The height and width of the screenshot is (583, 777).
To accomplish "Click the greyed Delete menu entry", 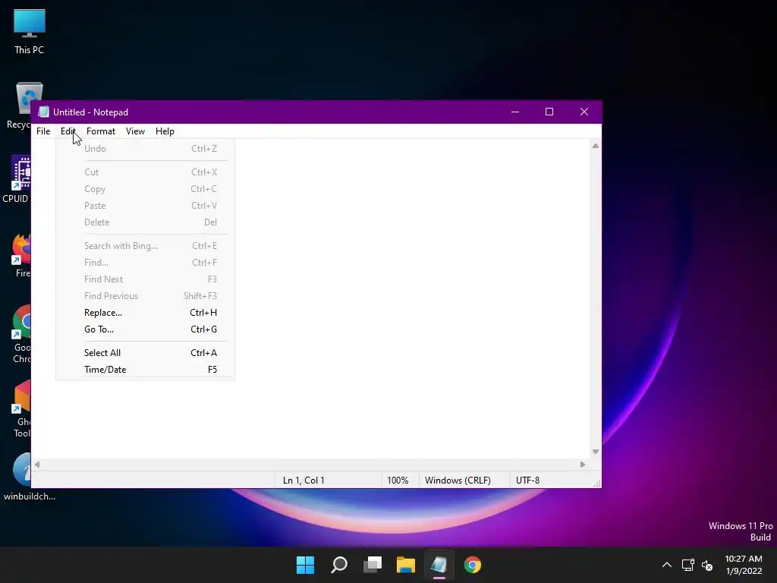I will coord(145,222).
